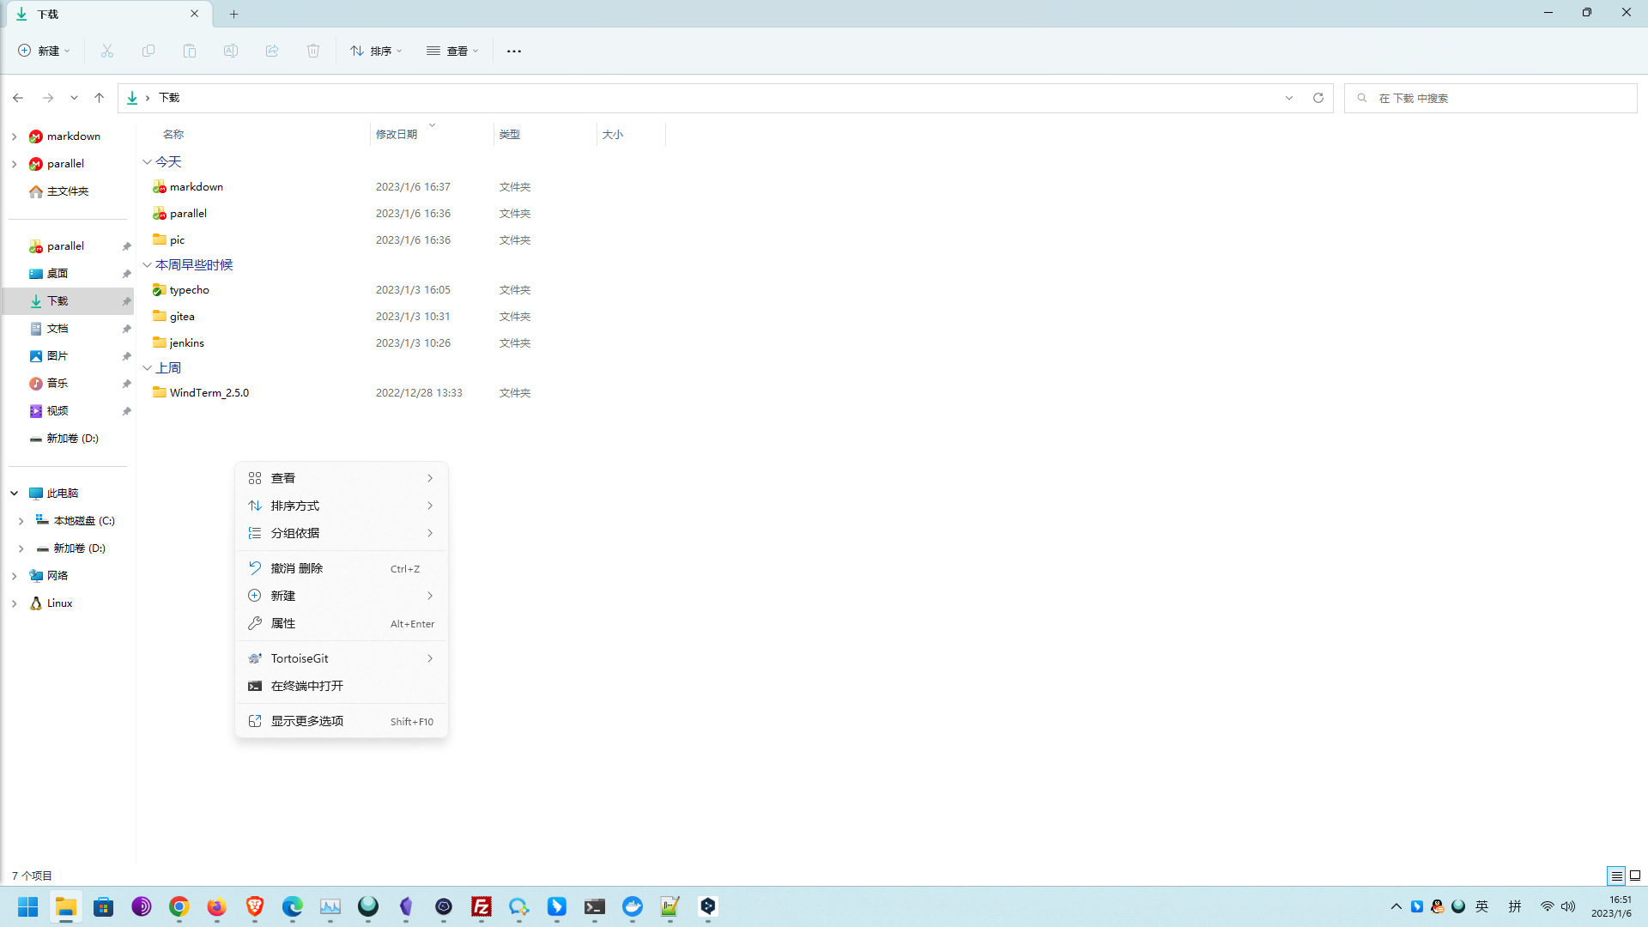Screen dimensions: 1648x927
Task: Click the 新建 button
Action: pos(43,51)
